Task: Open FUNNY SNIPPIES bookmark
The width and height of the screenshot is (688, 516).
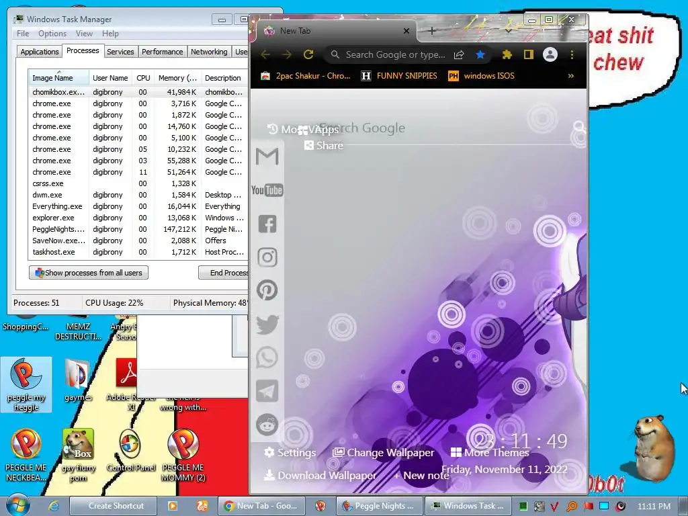Action: point(399,76)
